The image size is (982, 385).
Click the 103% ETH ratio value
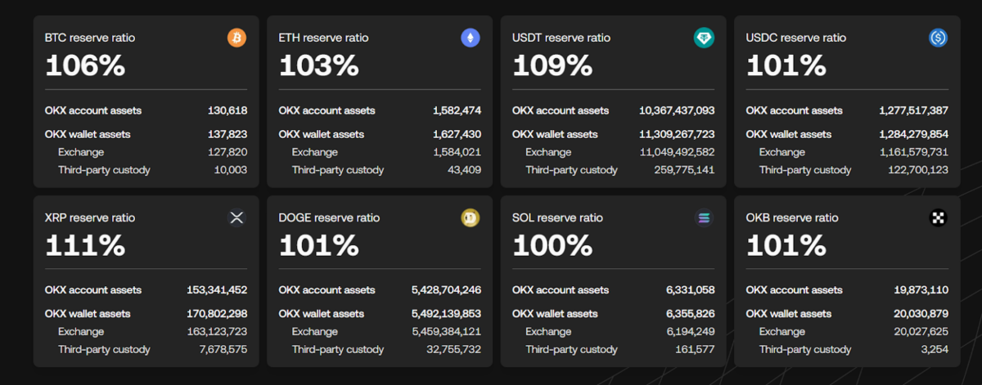point(318,65)
